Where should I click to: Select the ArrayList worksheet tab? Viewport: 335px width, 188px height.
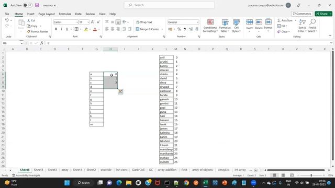[x=224, y=170]
